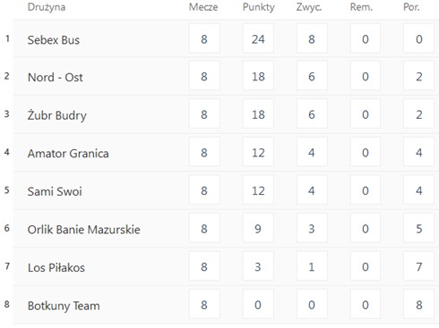This screenshot has width=439, height=328.
Task: Click the Rem. column header
Action: coord(361,7)
